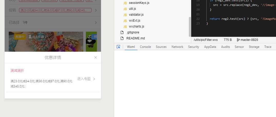
Task: Open the panda thumbnail card
Action: tap(91, 42)
